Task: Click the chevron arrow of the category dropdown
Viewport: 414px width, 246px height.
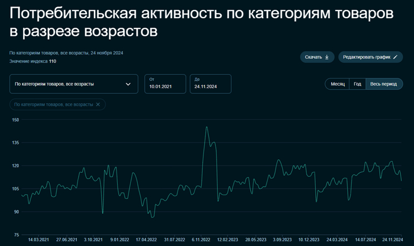Action: pos(128,84)
